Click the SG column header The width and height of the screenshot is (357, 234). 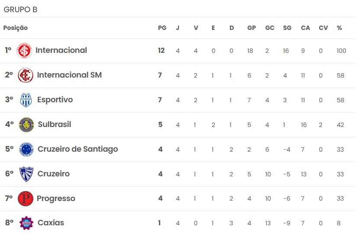click(x=287, y=28)
